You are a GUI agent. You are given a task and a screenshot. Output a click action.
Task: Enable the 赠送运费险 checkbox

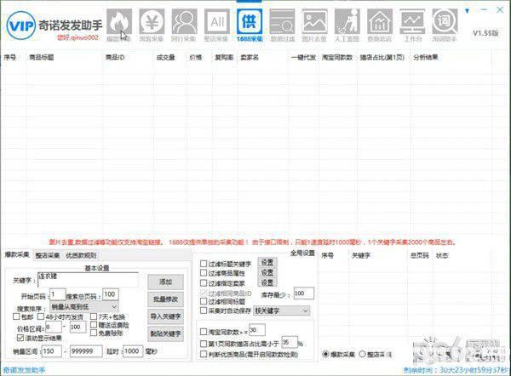(x=94, y=325)
